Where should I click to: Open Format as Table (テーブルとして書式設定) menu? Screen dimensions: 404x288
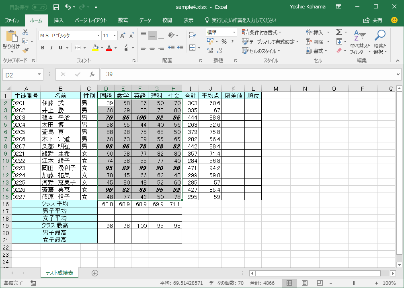pyautogui.click(x=270, y=42)
